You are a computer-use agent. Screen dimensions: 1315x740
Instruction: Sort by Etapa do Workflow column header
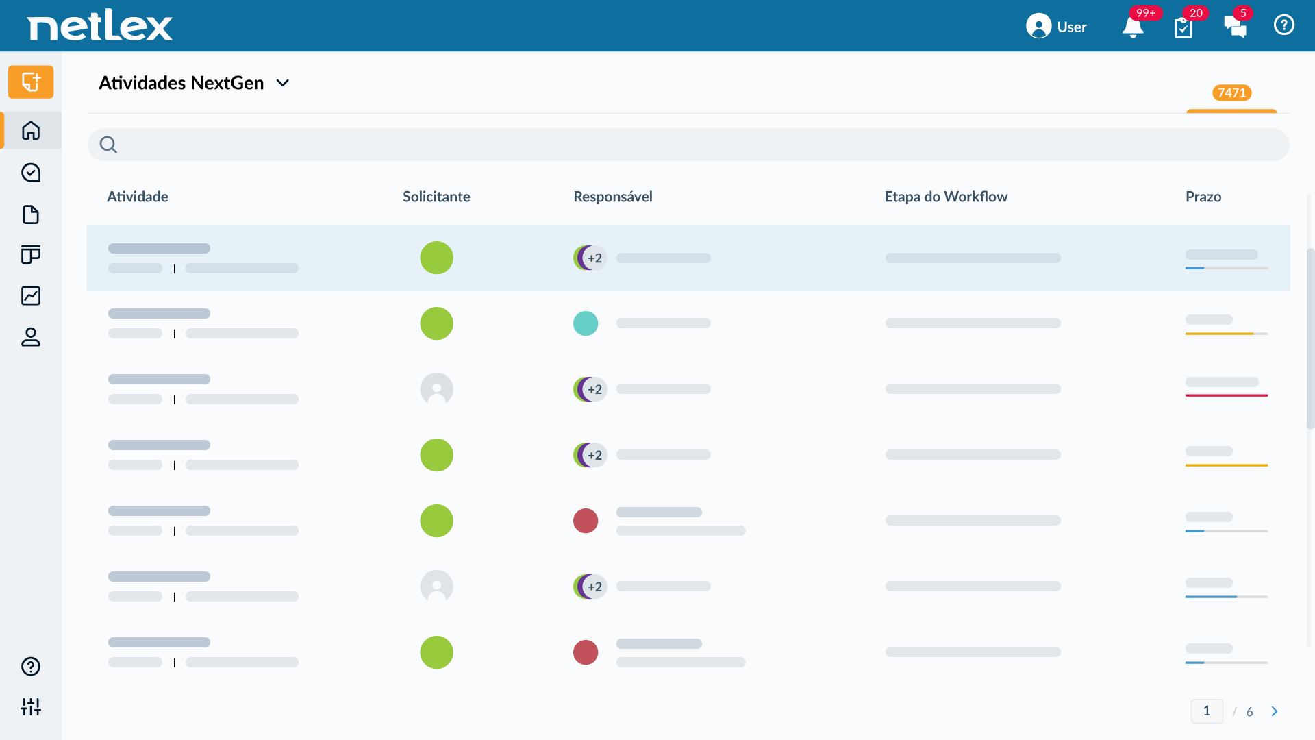[946, 197]
